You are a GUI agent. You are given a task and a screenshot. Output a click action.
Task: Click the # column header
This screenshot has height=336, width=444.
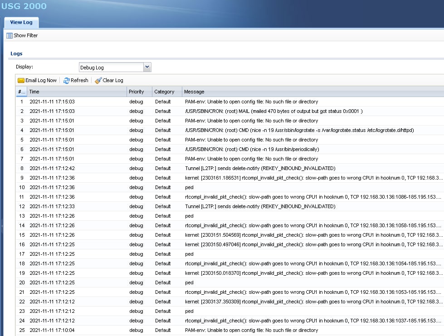pyautogui.click(x=21, y=92)
